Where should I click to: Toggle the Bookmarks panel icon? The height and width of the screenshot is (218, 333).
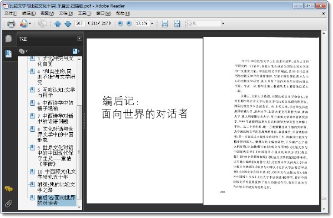coord(8,54)
